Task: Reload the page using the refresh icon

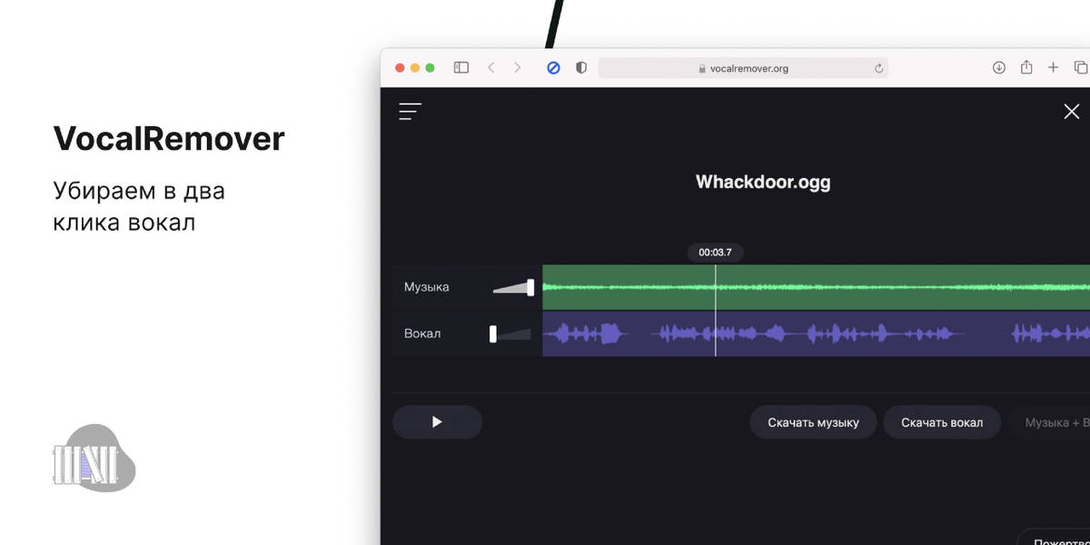Action: point(878,68)
